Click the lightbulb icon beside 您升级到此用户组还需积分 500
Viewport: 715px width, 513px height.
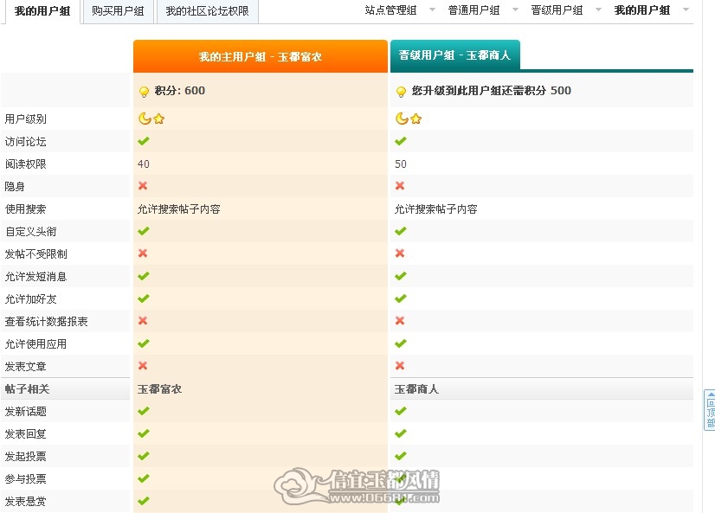point(402,92)
